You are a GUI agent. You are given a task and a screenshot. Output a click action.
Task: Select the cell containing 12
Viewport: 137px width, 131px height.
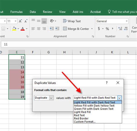17,62
